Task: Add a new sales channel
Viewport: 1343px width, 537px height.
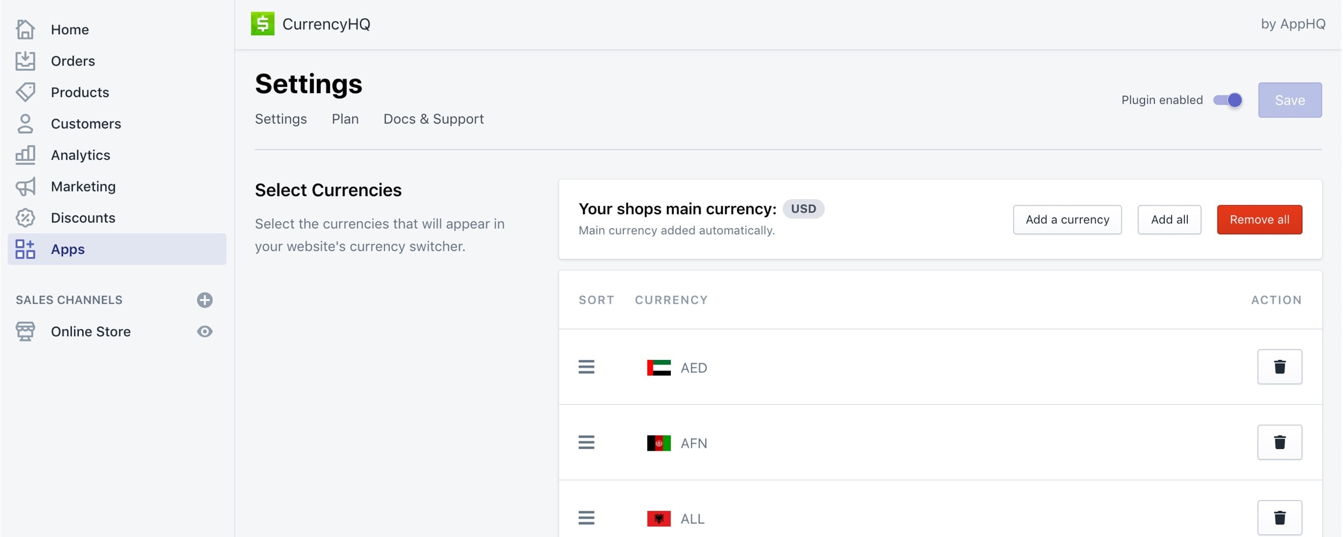Action: tap(204, 300)
